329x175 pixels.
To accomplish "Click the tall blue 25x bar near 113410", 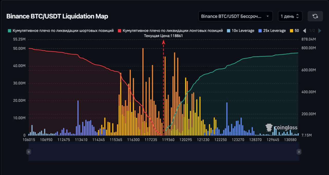I will [78, 118].
